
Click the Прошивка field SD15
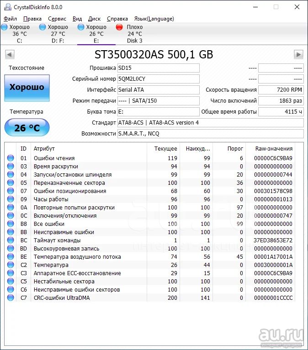click(159, 68)
